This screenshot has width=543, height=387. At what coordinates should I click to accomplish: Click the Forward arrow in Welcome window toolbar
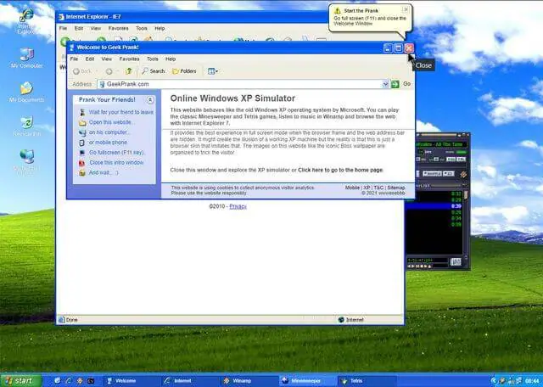109,71
